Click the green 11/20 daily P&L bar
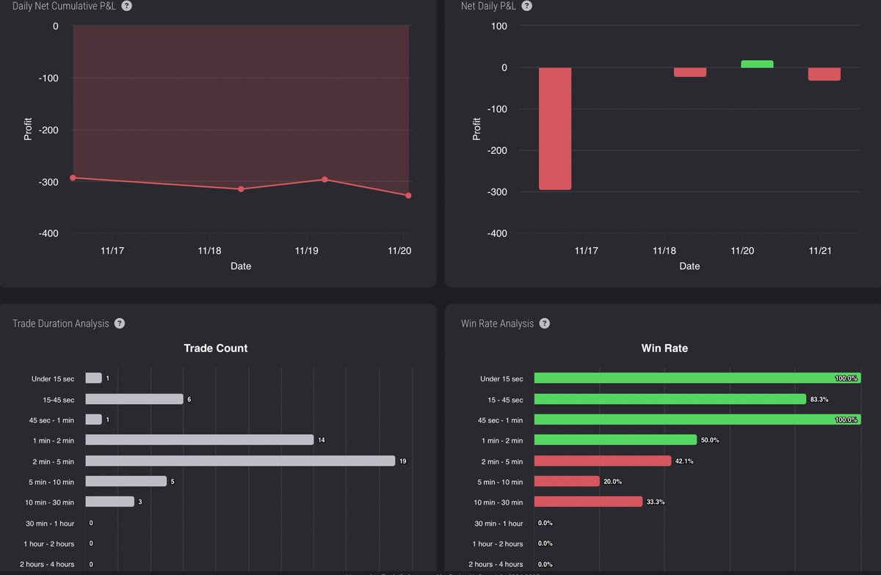This screenshot has height=575, width=881. point(757,64)
